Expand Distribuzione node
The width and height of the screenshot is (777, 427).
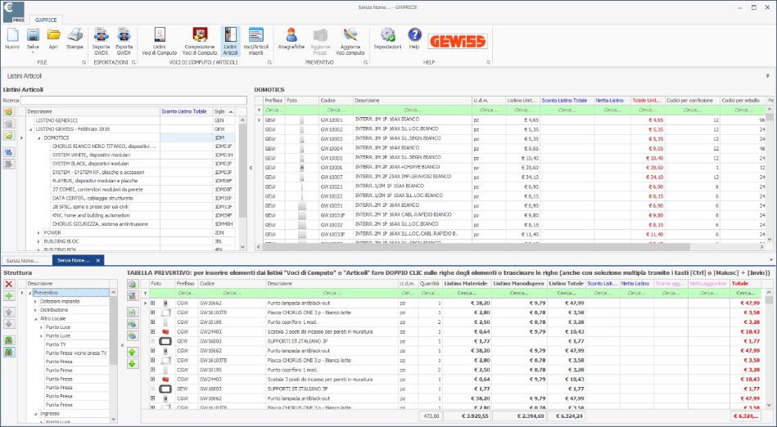pos(35,310)
